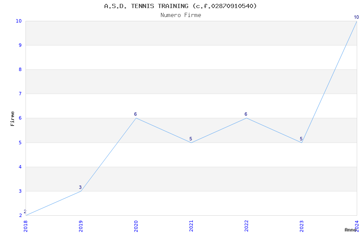
Task: Click the 2023 x-axis label
Action: tap(302, 226)
